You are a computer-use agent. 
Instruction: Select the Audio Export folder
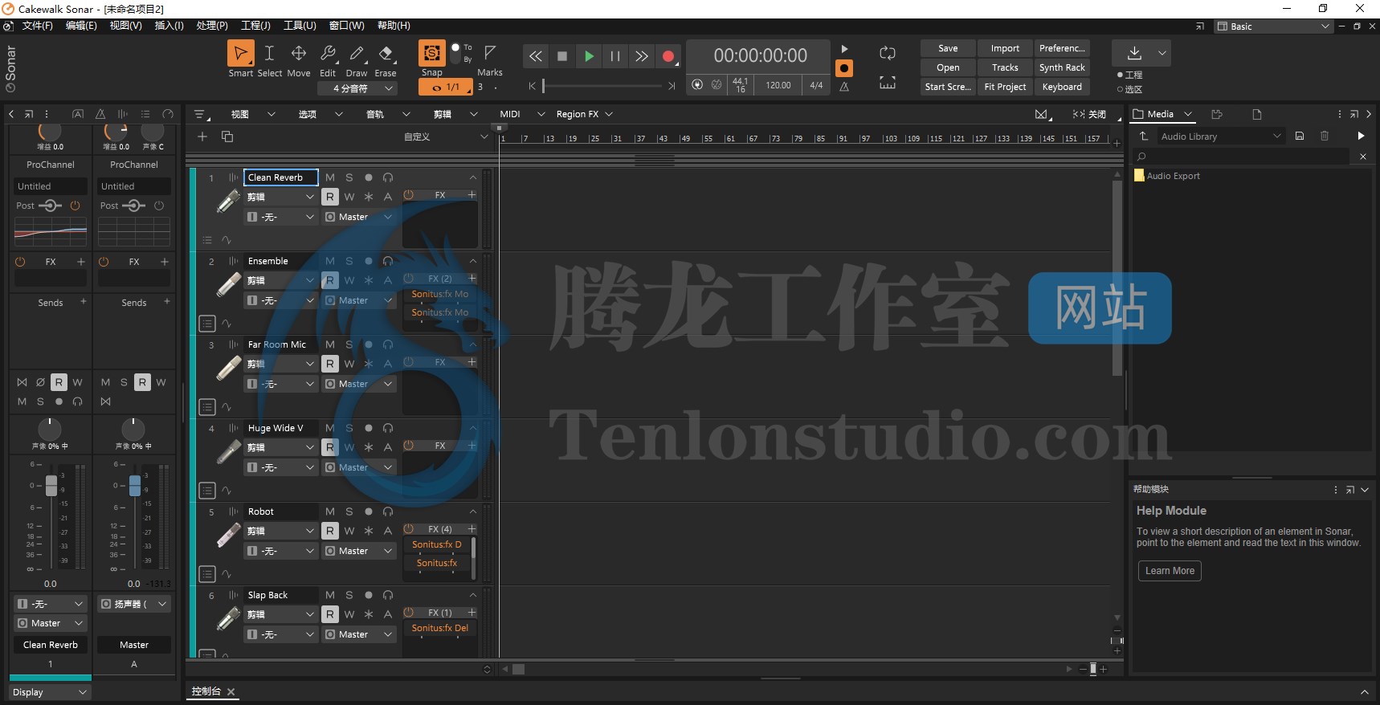click(x=1166, y=176)
